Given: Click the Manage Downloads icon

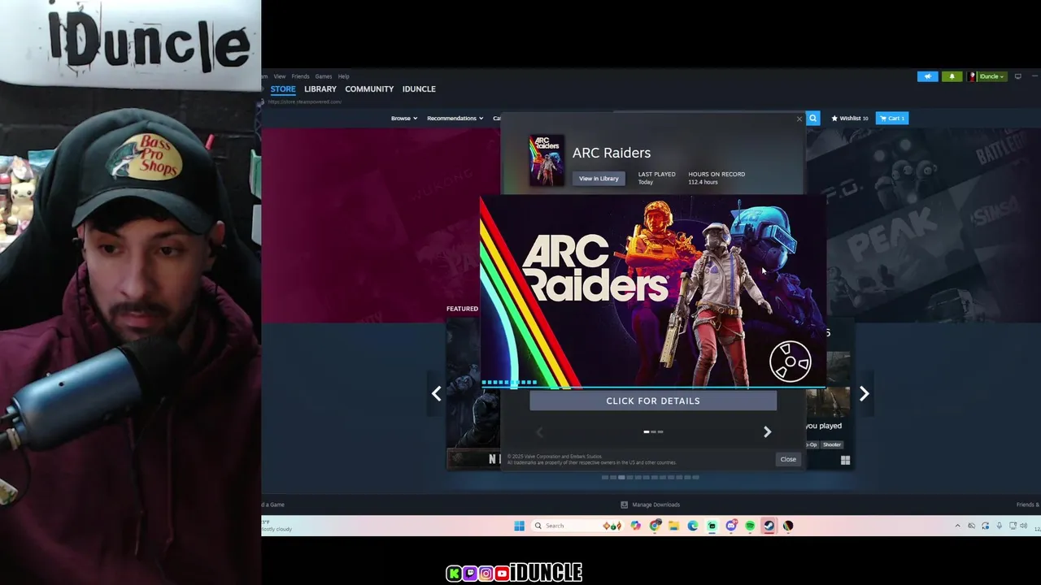Looking at the screenshot, I should coord(625,505).
